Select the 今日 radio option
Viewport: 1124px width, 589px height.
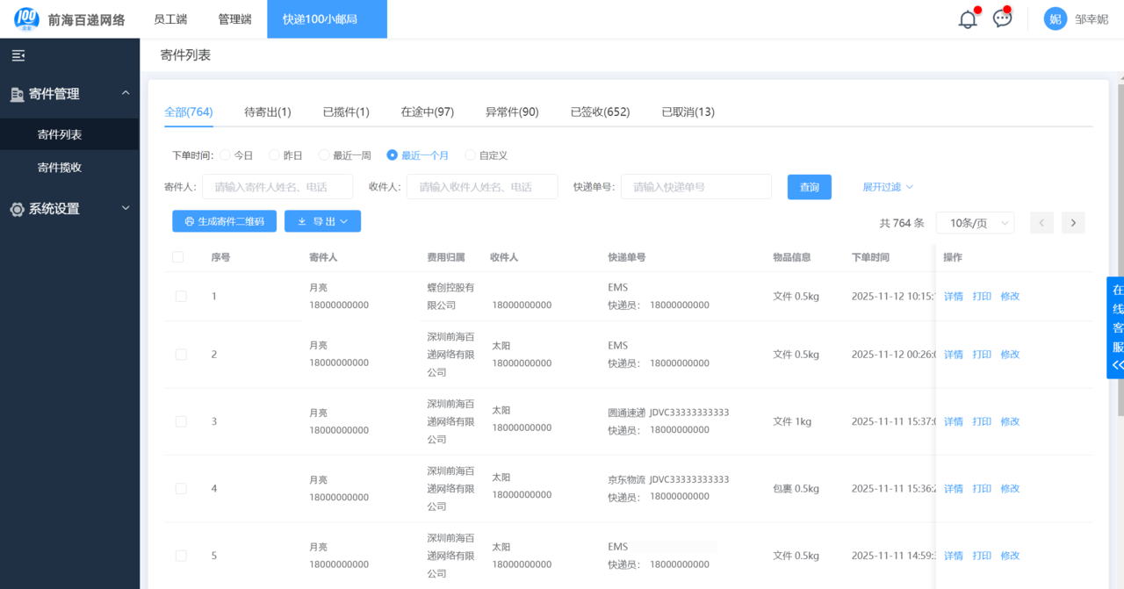226,155
